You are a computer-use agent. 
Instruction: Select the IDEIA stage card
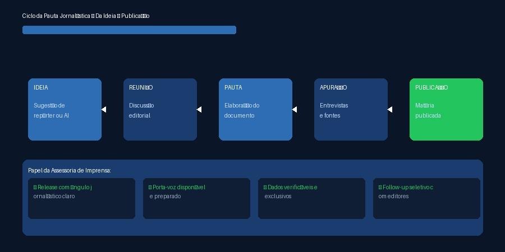pyautogui.click(x=65, y=109)
